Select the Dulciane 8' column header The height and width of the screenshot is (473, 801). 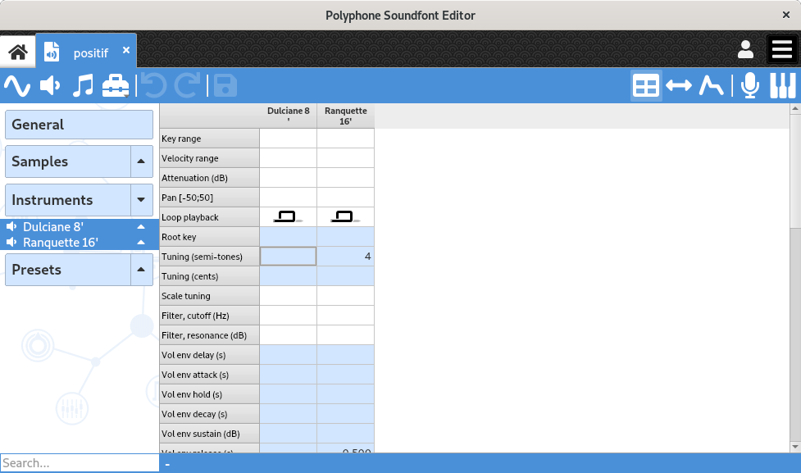288,116
